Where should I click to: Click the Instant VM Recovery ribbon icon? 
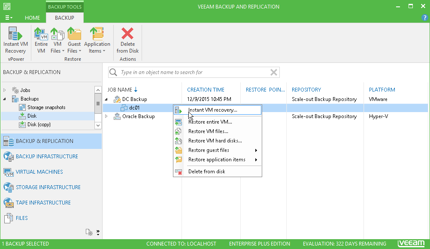[x=15, y=40]
